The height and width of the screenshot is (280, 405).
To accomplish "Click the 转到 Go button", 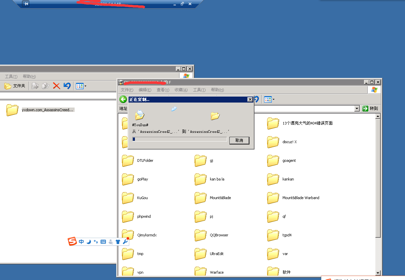I will pyautogui.click(x=370, y=109).
